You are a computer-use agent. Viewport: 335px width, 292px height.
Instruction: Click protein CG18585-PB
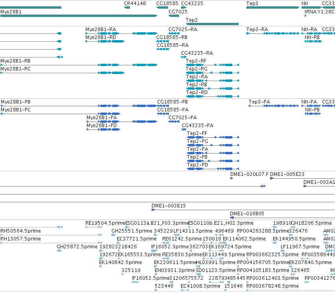[x=163, y=106]
